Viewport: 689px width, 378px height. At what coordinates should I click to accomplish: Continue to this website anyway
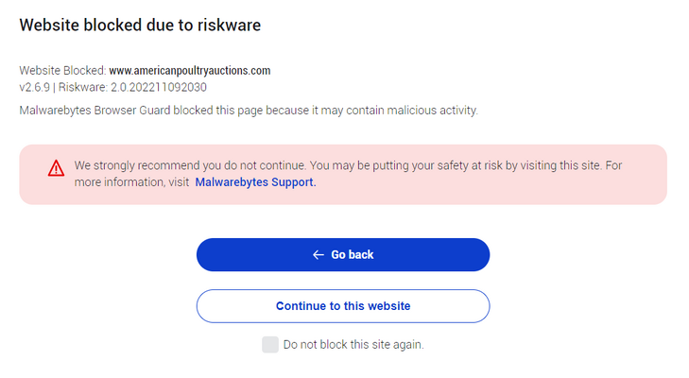point(343,306)
